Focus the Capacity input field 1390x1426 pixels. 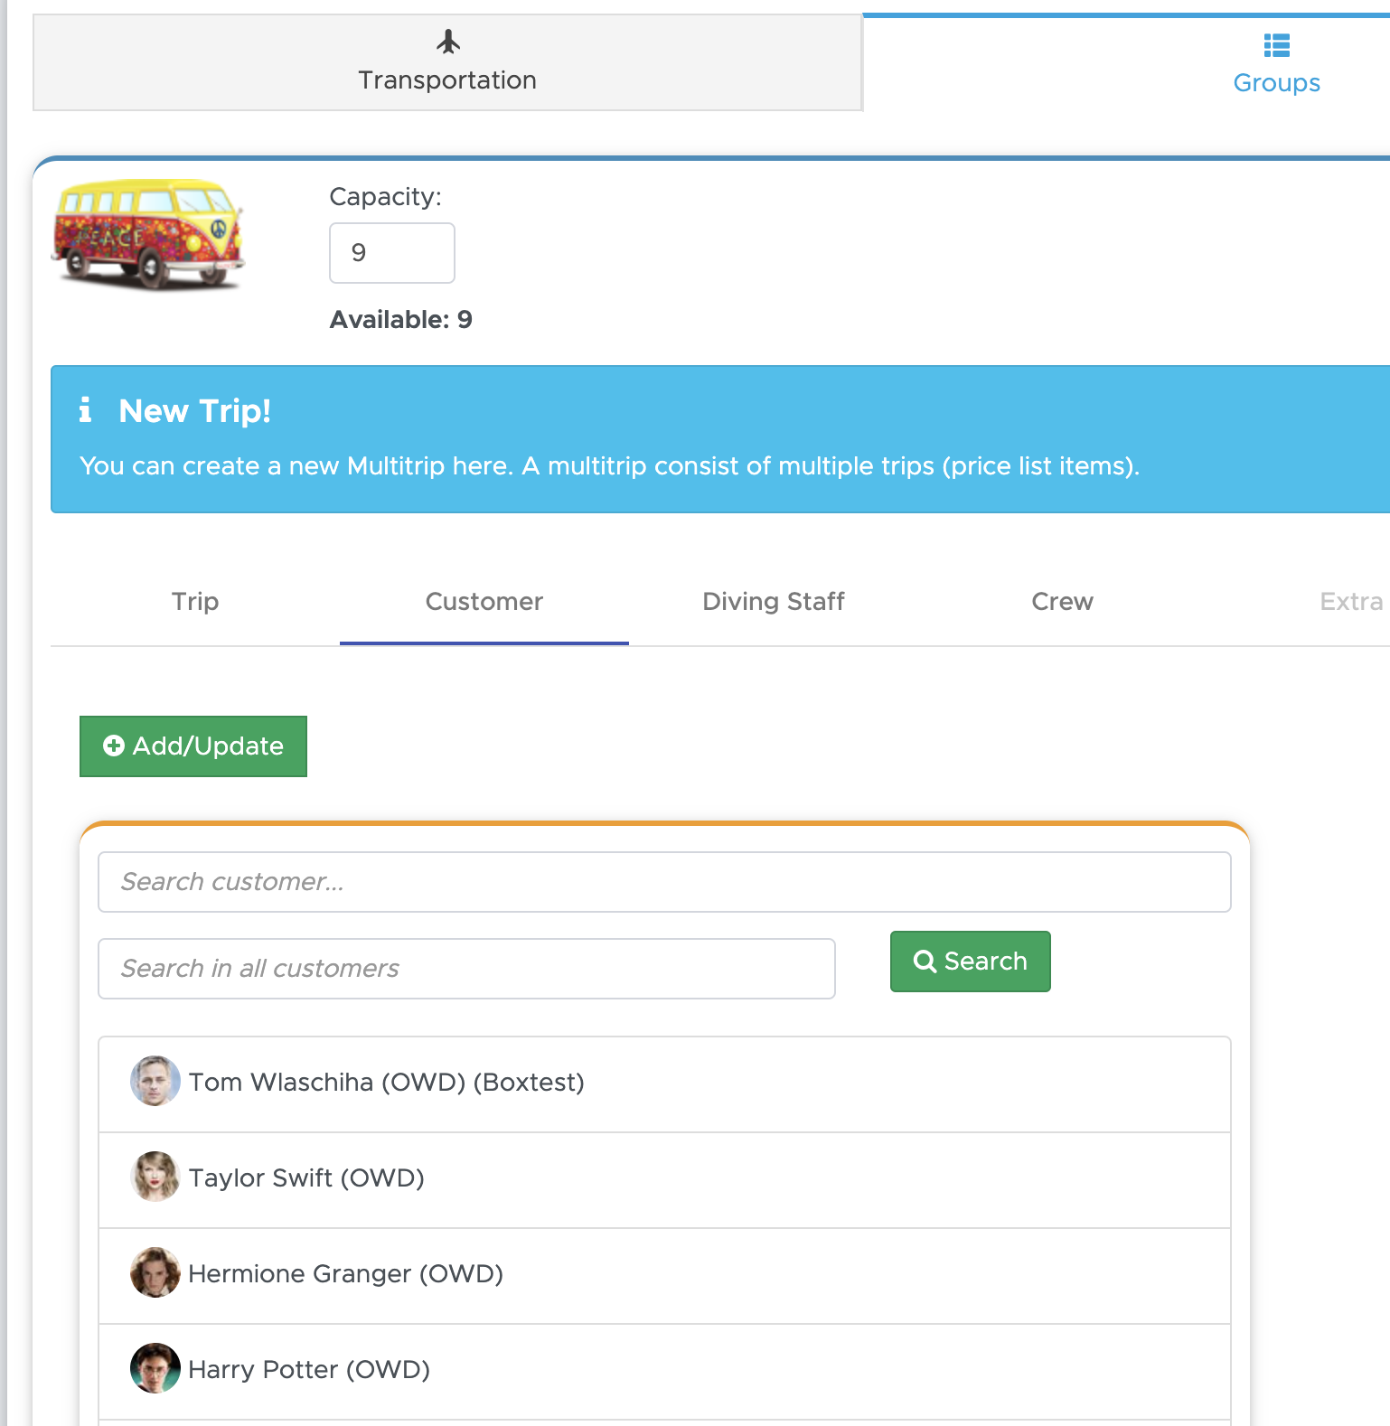[x=392, y=253]
